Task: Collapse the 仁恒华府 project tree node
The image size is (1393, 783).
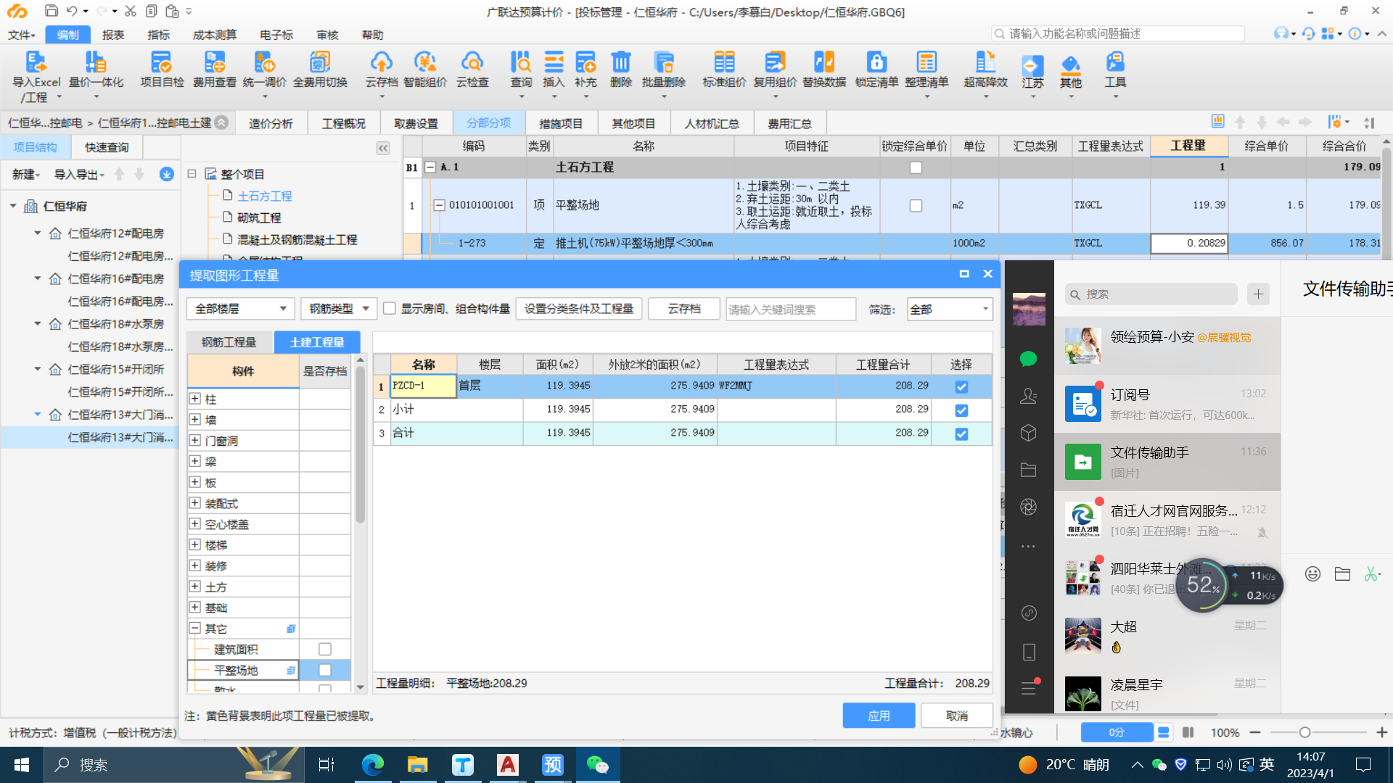Action: [x=13, y=206]
